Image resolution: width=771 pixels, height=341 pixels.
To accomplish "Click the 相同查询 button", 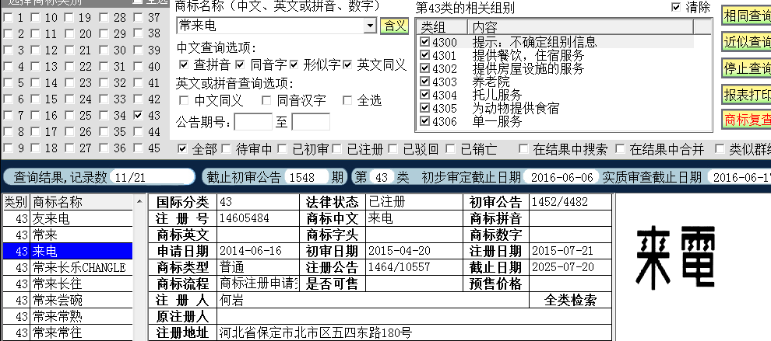I will click(746, 16).
